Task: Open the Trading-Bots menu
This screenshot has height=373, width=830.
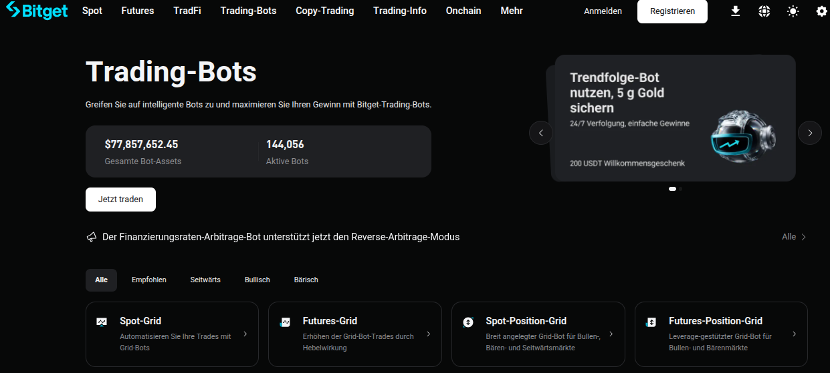Action: (248, 11)
